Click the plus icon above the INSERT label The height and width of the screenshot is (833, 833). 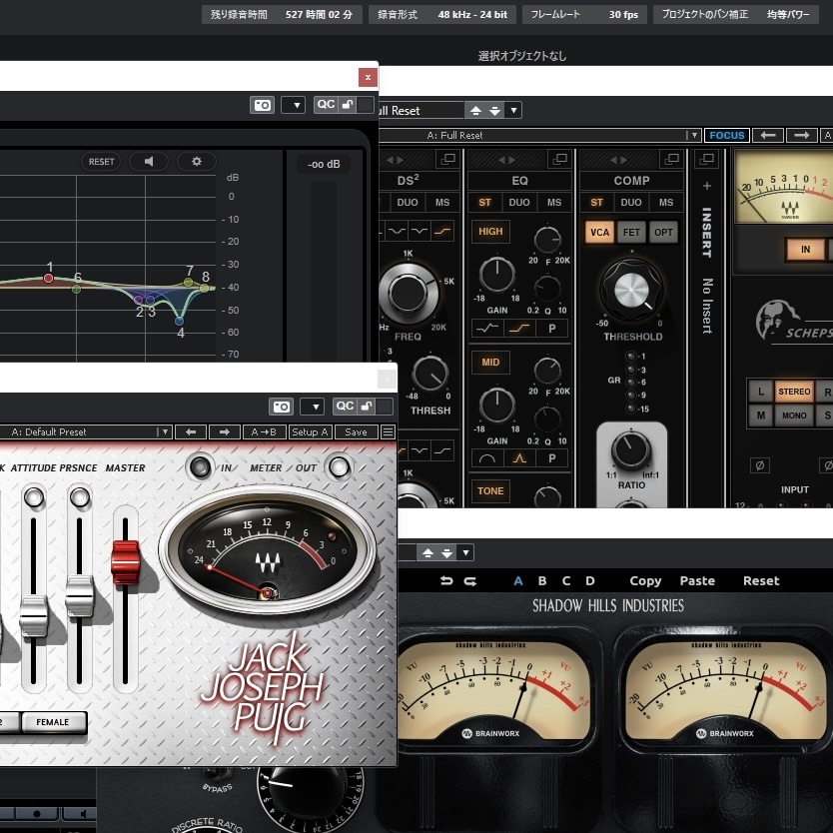coord(706,186)
